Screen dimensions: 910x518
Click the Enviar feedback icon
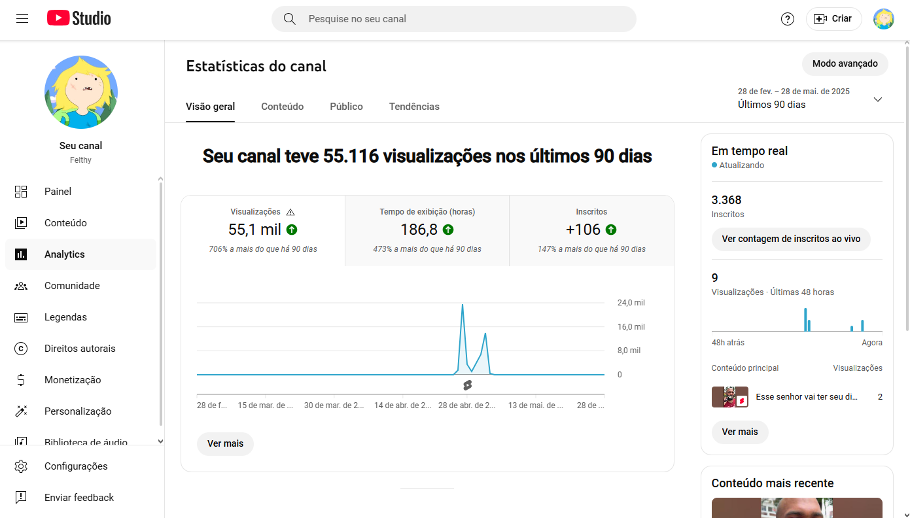[x=21, y=498]
